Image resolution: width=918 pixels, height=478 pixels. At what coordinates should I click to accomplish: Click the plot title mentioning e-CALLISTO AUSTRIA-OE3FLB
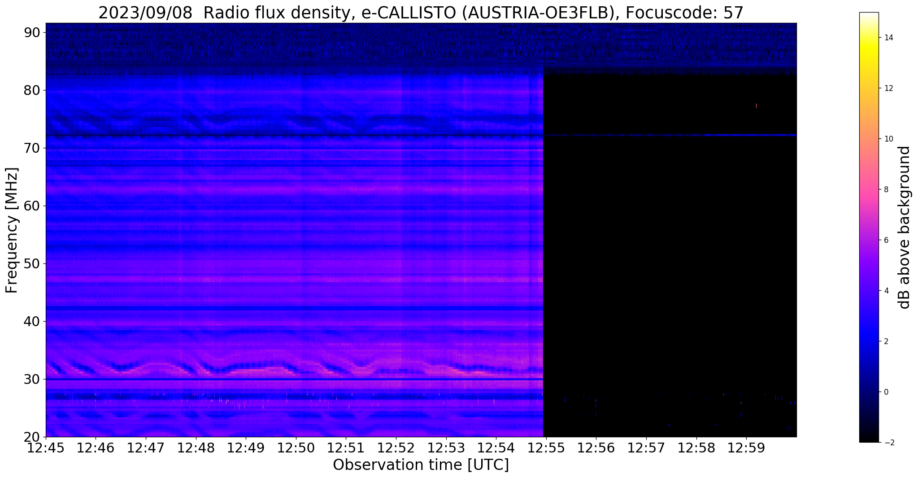coord(421,13)
